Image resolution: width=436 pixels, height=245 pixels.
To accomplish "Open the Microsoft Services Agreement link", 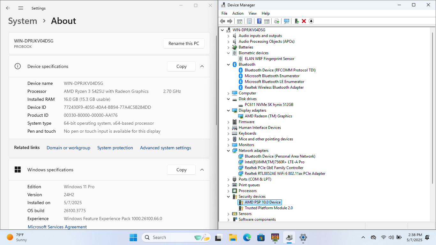I will point(57,227).
